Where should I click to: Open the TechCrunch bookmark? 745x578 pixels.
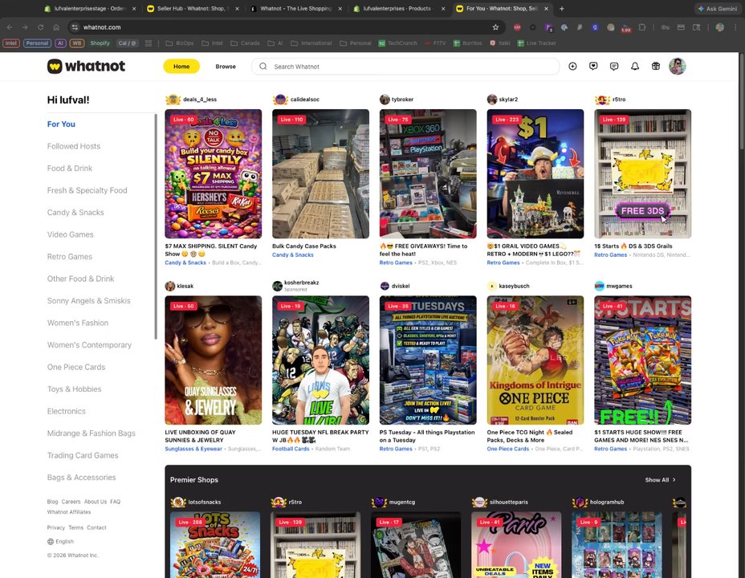397,43
